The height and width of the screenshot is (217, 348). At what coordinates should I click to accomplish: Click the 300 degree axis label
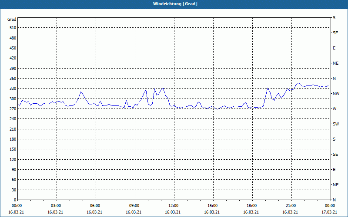(x=13, y=99)
